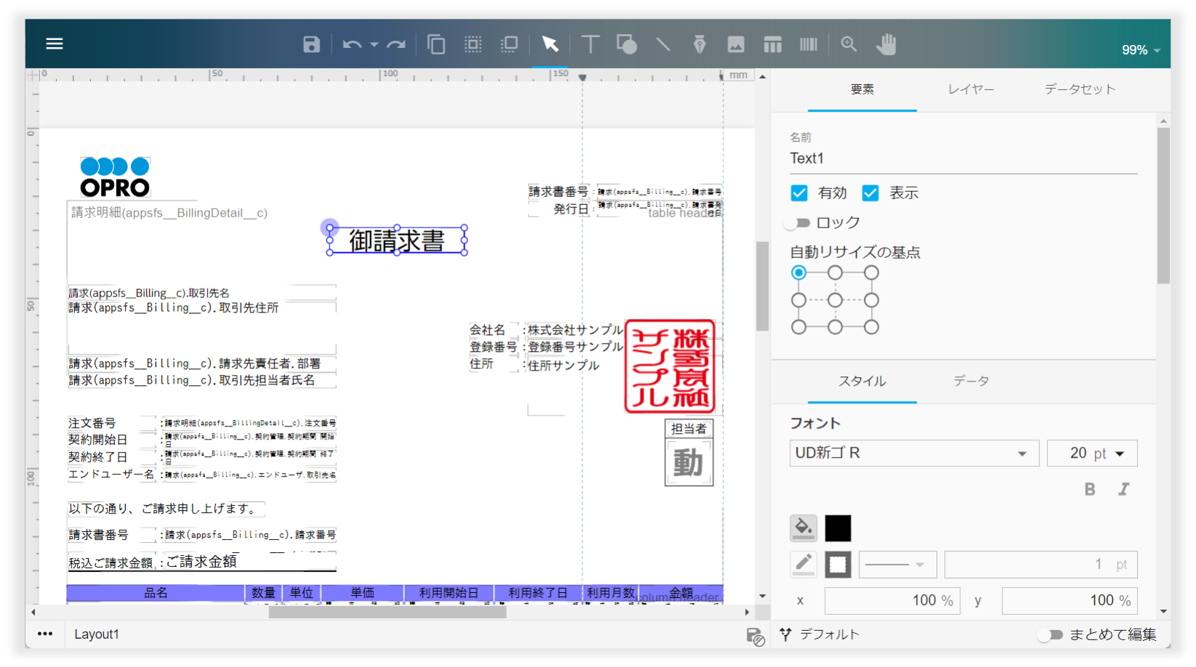This screenshot has height=667, width=1196.
Task: Toggle the ロック switch
Action: (x=798, y=223)
